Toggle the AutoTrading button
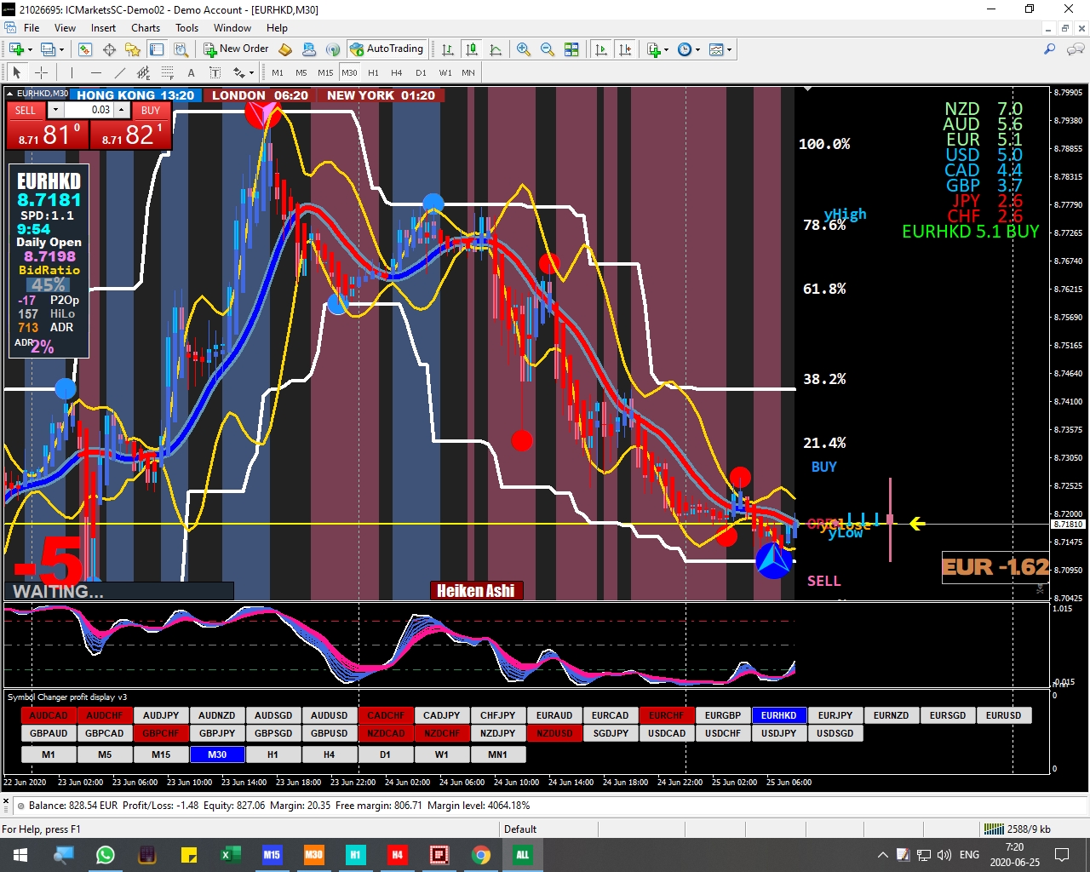The width and height of the screenshot is (1090, 872). click(x=387, y=49)
